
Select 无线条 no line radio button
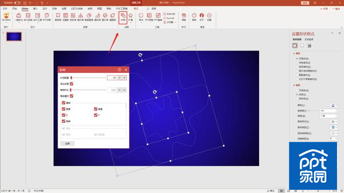(x=297, y=91)
